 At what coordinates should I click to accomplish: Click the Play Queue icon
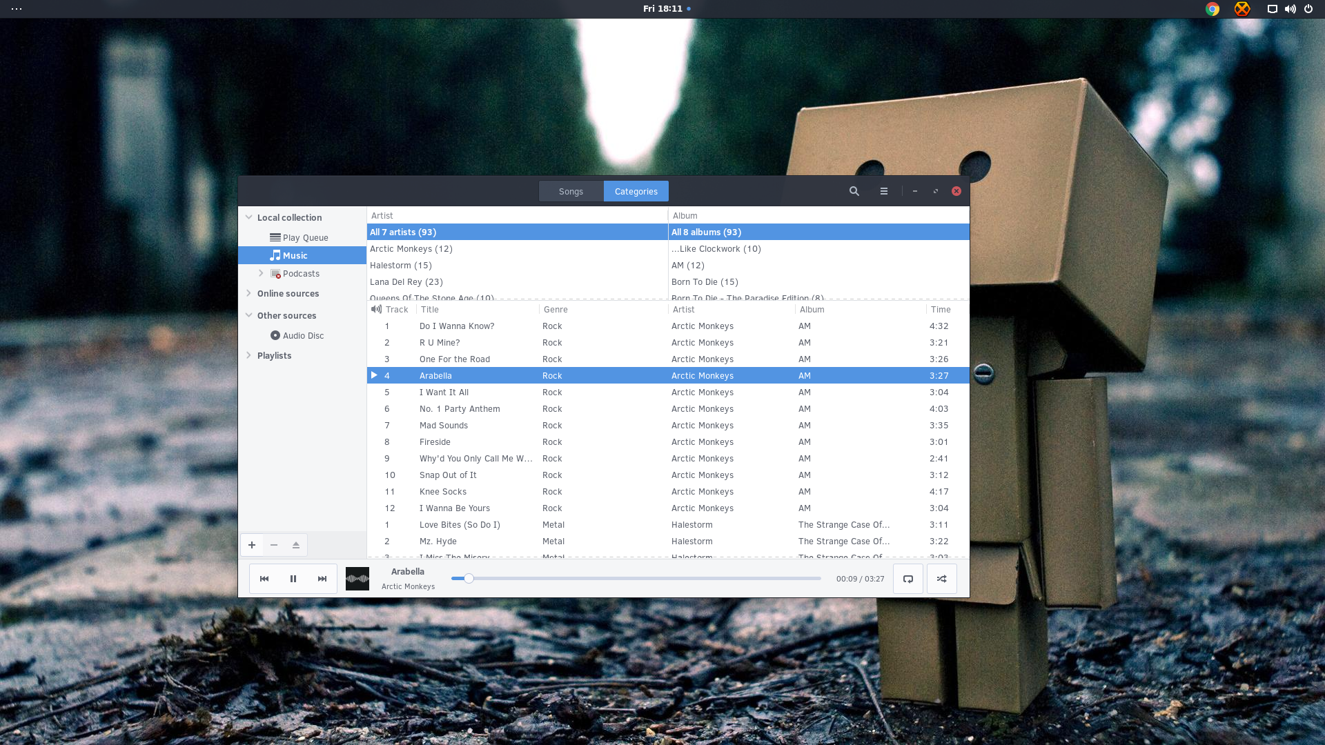[275, 237]
